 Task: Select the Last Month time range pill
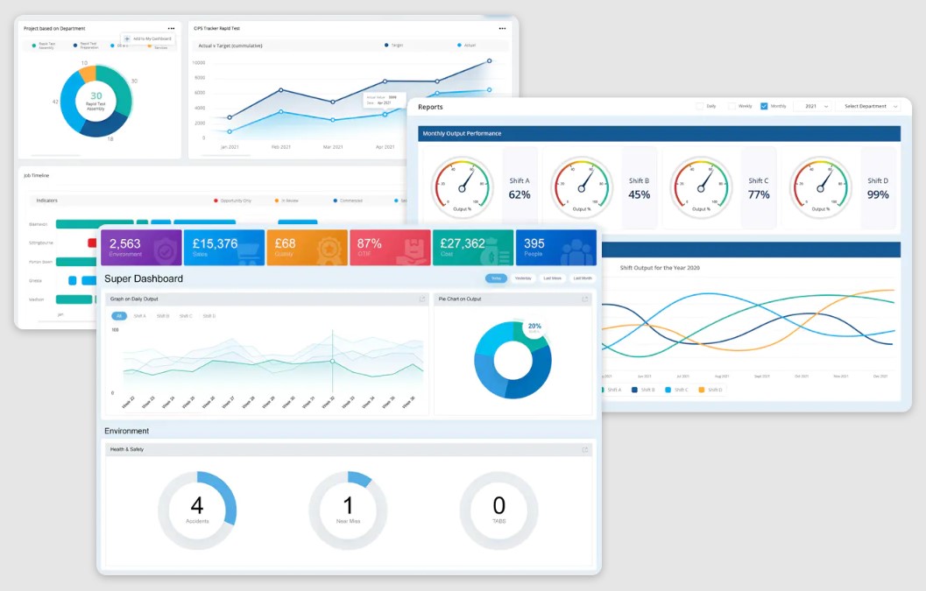(583, 278)
